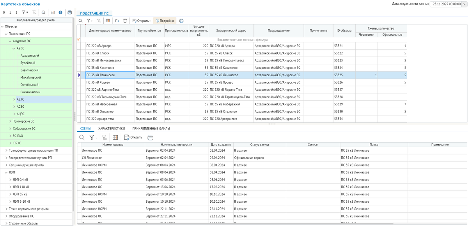Image resolution: width=468 pixels, height=226 pixels.
Task: Click blue info icon in tree toolbar
Action: click(60, 12)
